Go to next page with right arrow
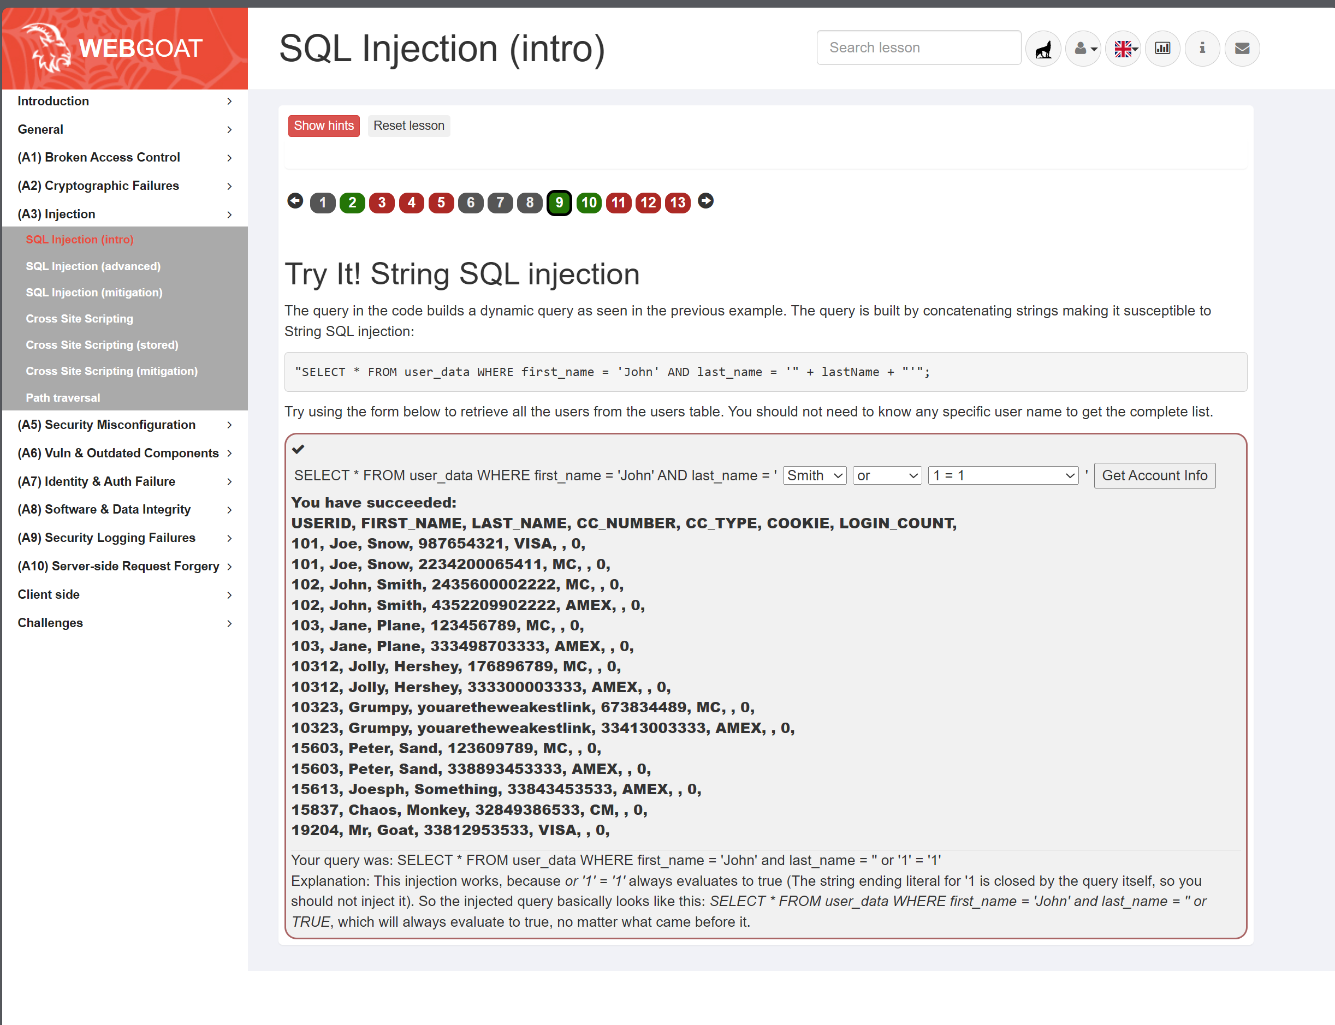 click(705, 201)
